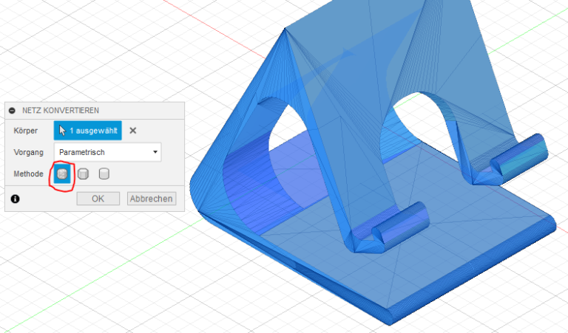Open the info icon in dialog
568x333 pixels.
coord(16,199)
